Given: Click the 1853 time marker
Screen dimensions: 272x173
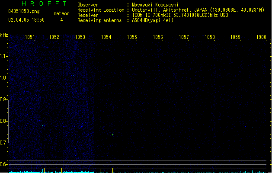Looking at the screenshot, I should (x=80, y=37).
